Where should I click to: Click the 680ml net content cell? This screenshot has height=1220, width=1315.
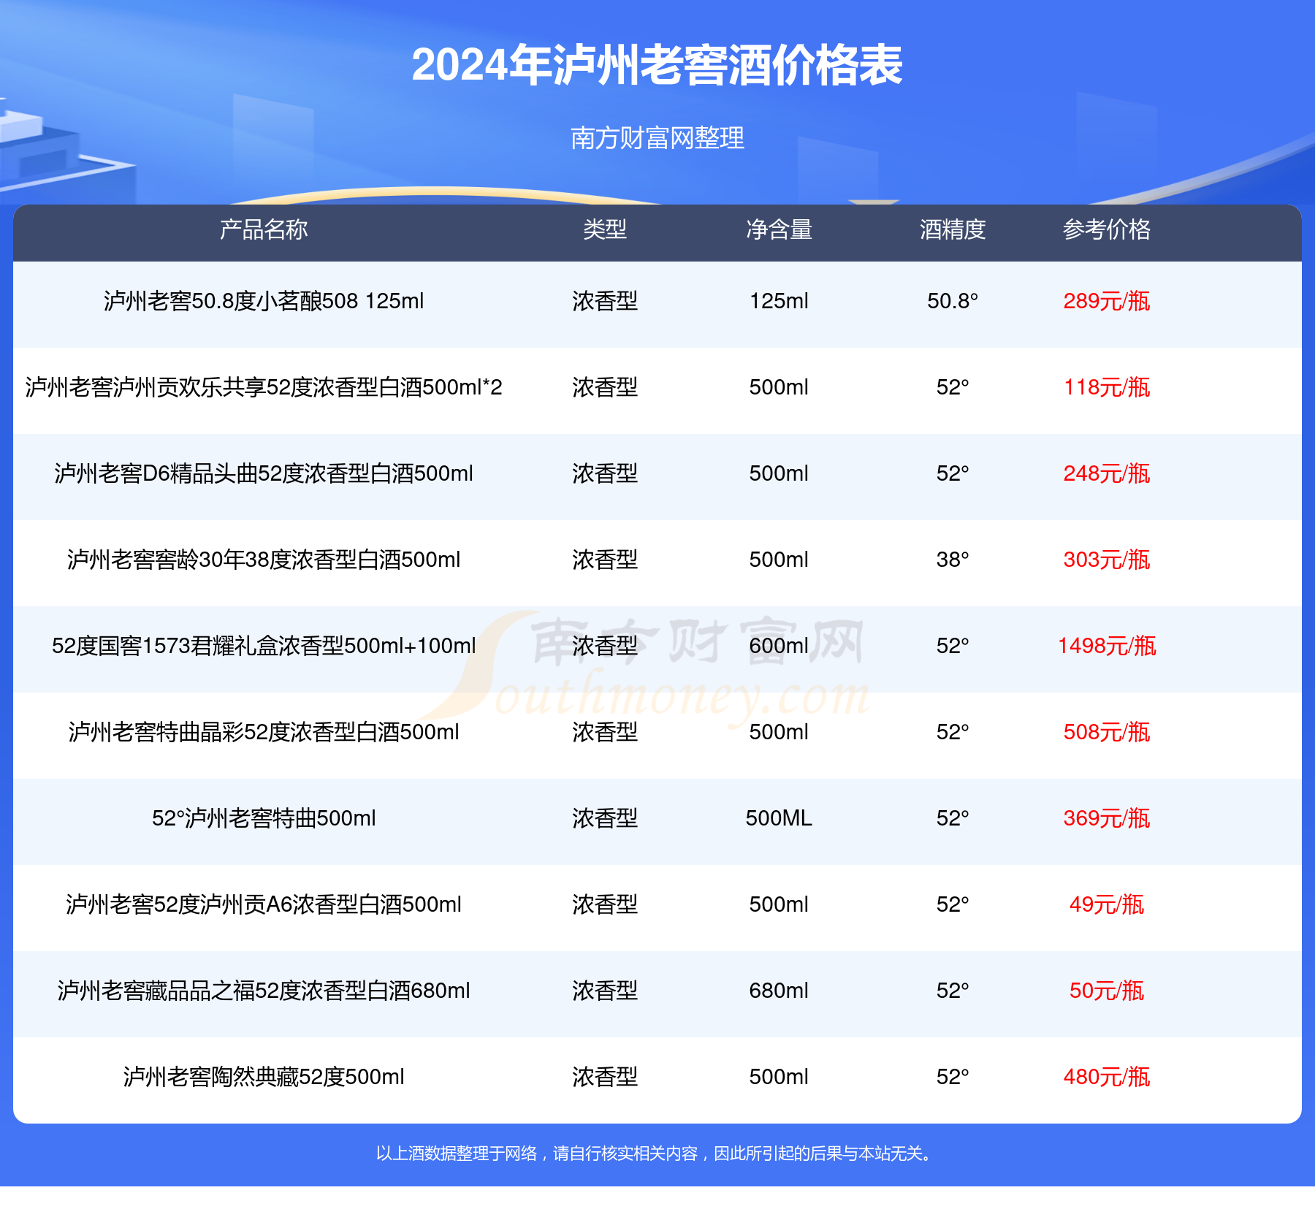[x=779, y=991]
